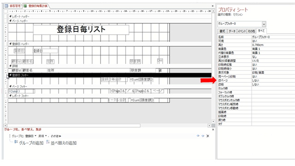Move the 登録日 group down with arrow icon
The image size is (295, 166).
click(x=203, y=136)
